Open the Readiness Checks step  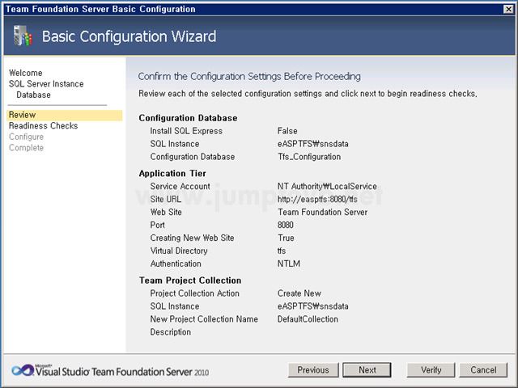43,126
